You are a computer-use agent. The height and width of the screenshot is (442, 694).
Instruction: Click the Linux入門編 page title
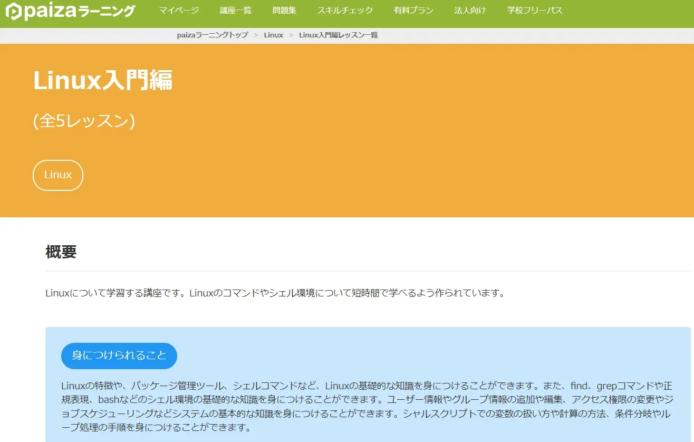[103, 81]
